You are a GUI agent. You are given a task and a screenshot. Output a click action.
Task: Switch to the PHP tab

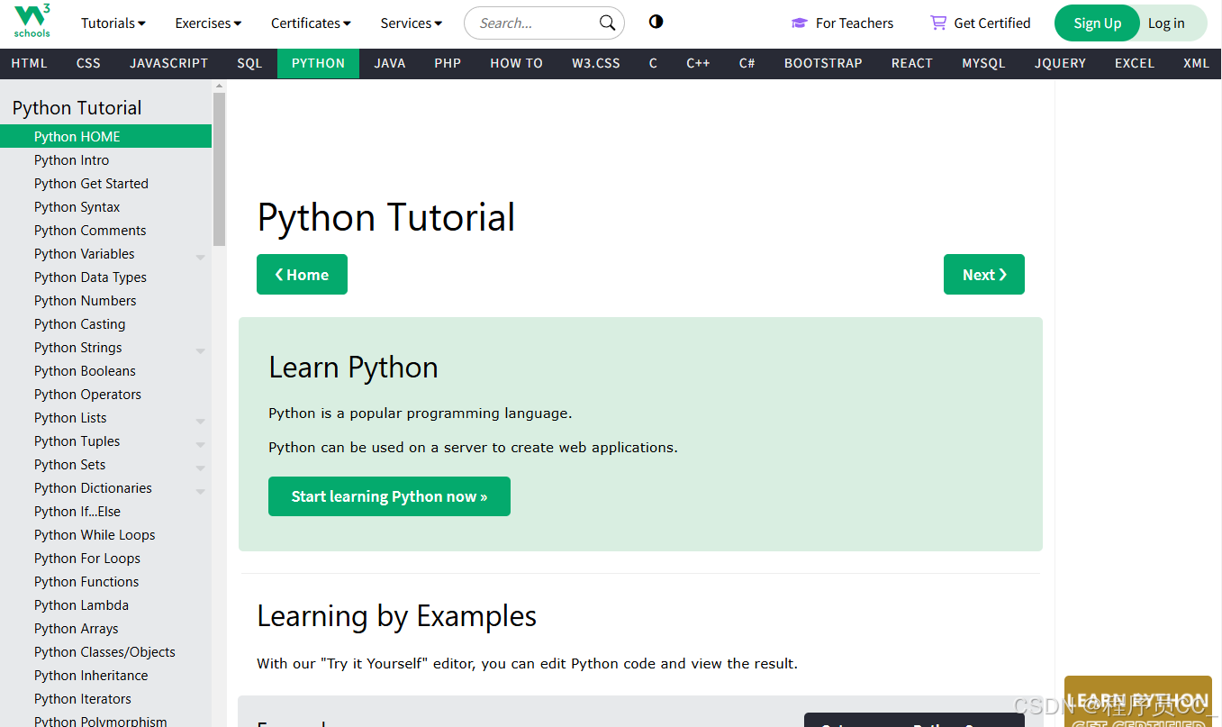(x=448, y=63)
